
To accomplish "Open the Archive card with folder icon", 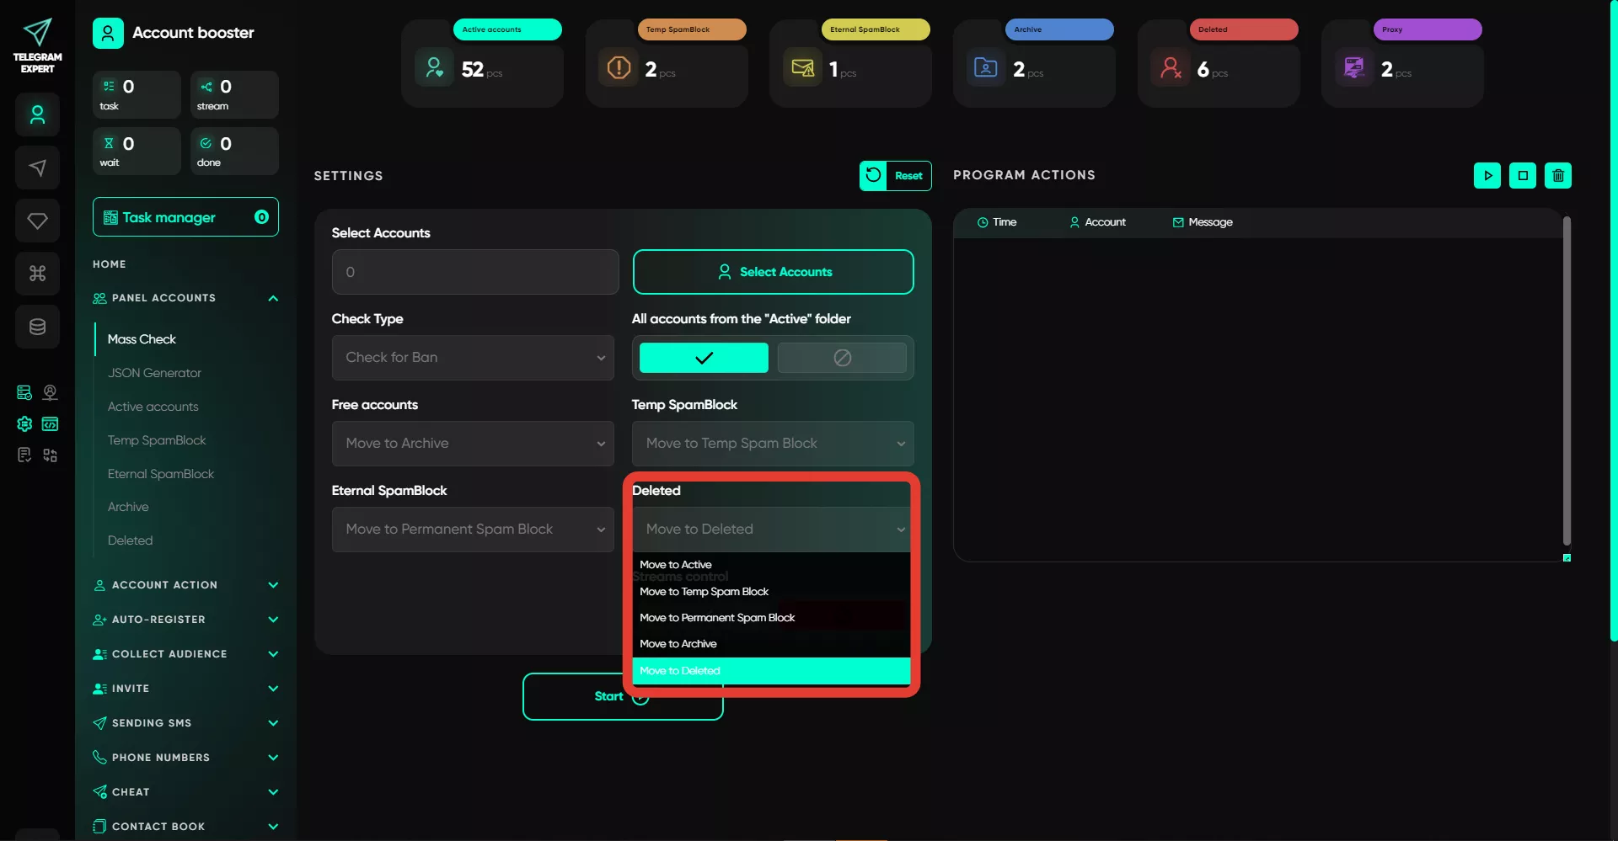I will pos(1034,63).
